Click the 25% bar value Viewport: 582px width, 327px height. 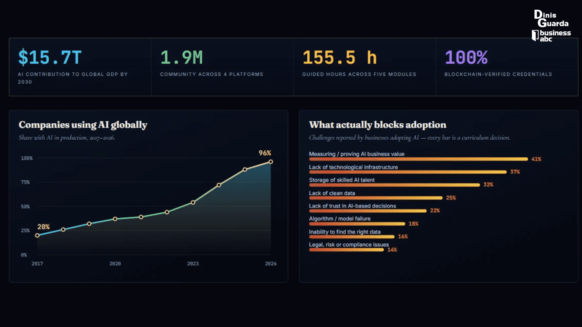[x=451, y=198]
